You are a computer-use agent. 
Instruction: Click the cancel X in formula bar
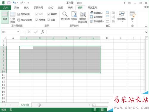pos(29,32)
